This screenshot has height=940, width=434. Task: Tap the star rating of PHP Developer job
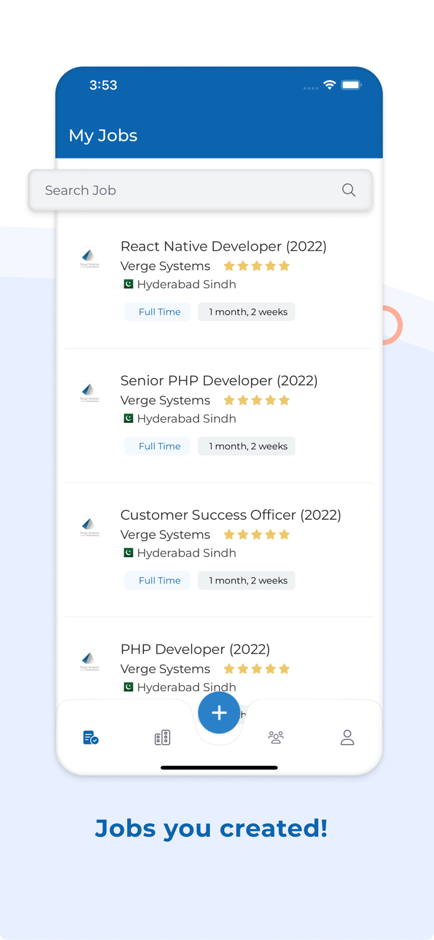pyautogui.click(x=257, y=669)
